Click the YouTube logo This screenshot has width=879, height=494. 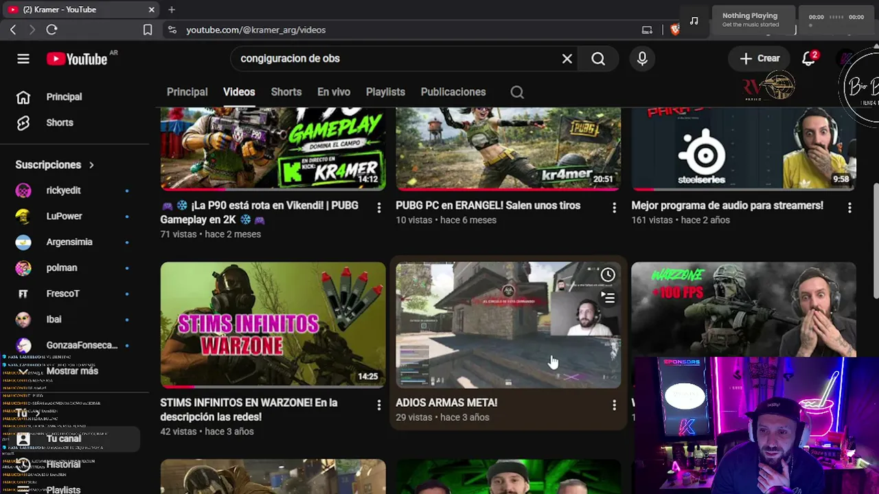[77, 59]
